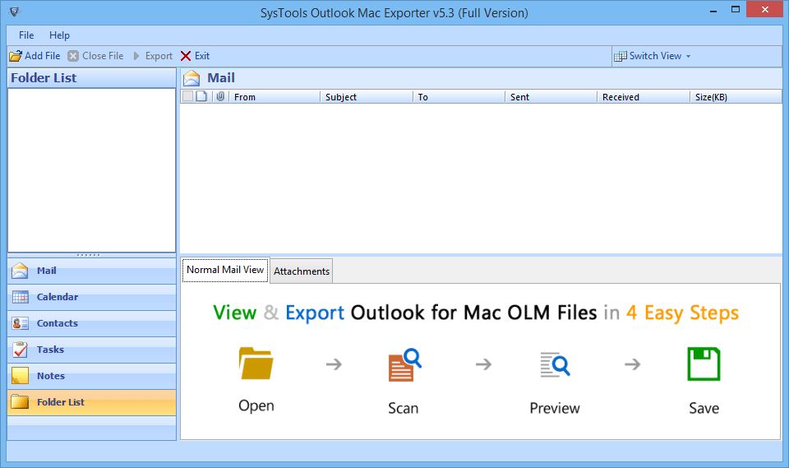Click the 'Save' step label
The width and height of the screenshot is (789, 468).
tap(704, 408)
